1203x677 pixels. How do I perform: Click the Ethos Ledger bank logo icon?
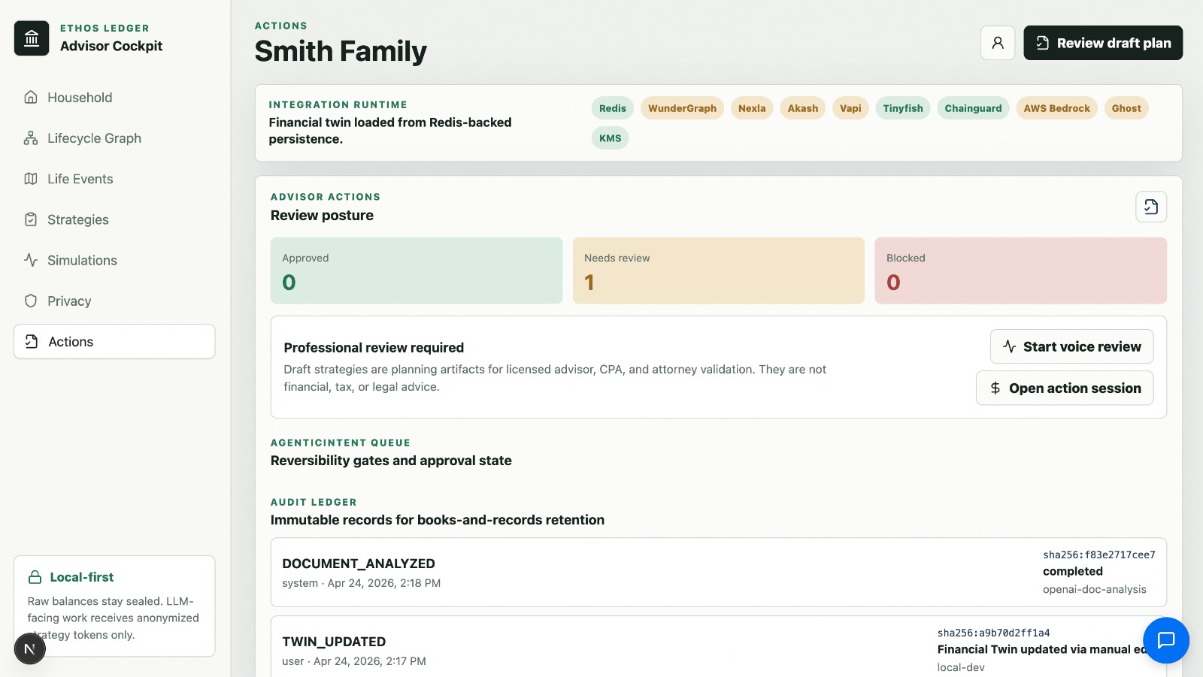pyautogui.click(x=32, y=38)
